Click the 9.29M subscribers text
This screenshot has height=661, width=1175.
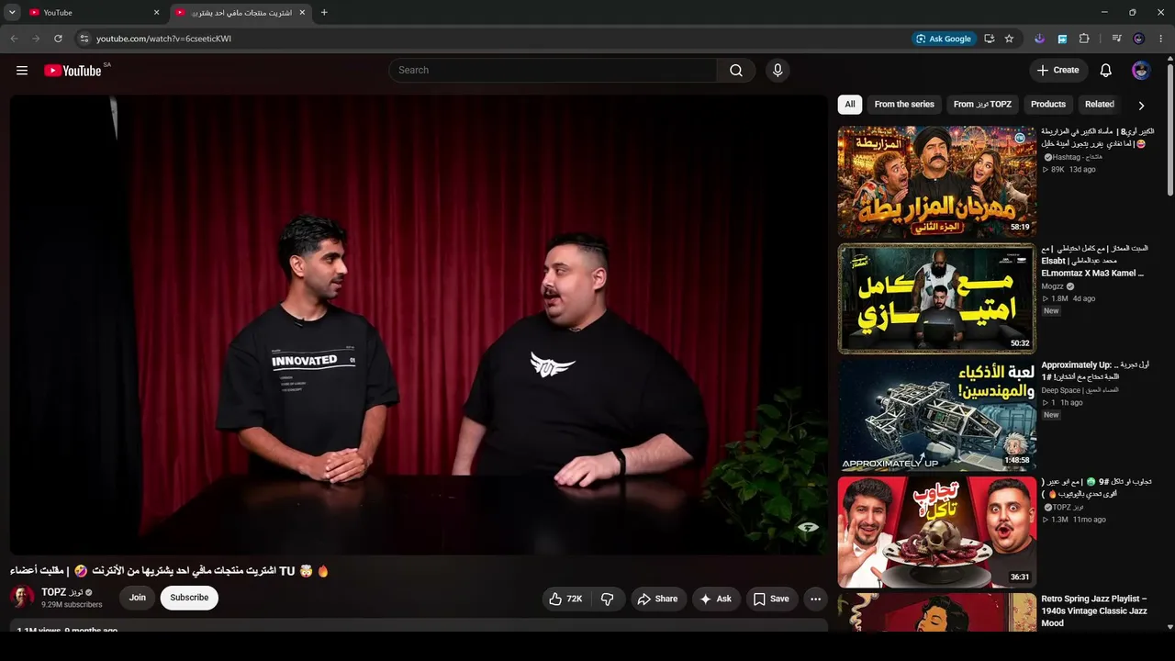point(72,605)
